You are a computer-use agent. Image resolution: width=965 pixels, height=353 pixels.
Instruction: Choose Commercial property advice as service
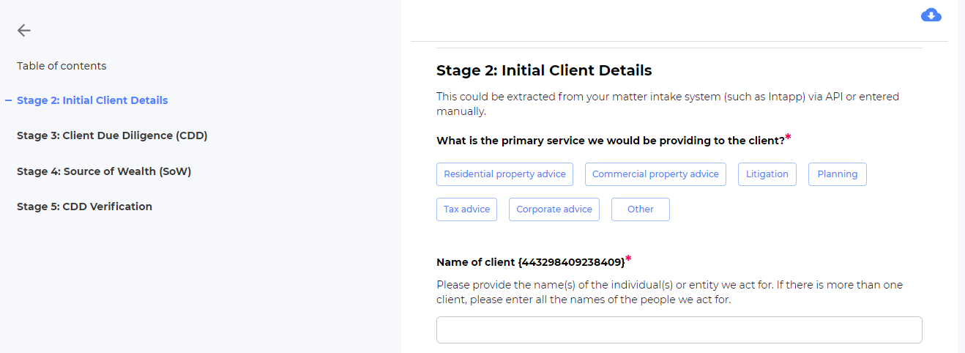[655, 174]
